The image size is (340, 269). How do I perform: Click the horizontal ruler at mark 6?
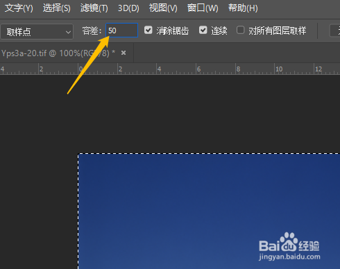198,69
